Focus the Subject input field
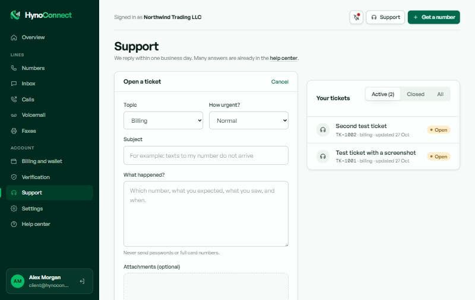This screenshot has height=300, width=475. [x=206, y=155]
